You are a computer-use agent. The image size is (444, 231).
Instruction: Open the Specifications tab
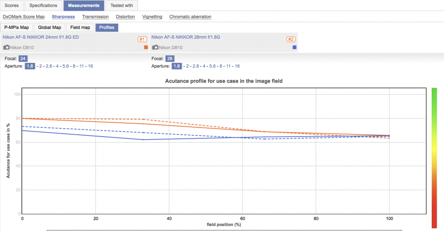tap(44, 5)
